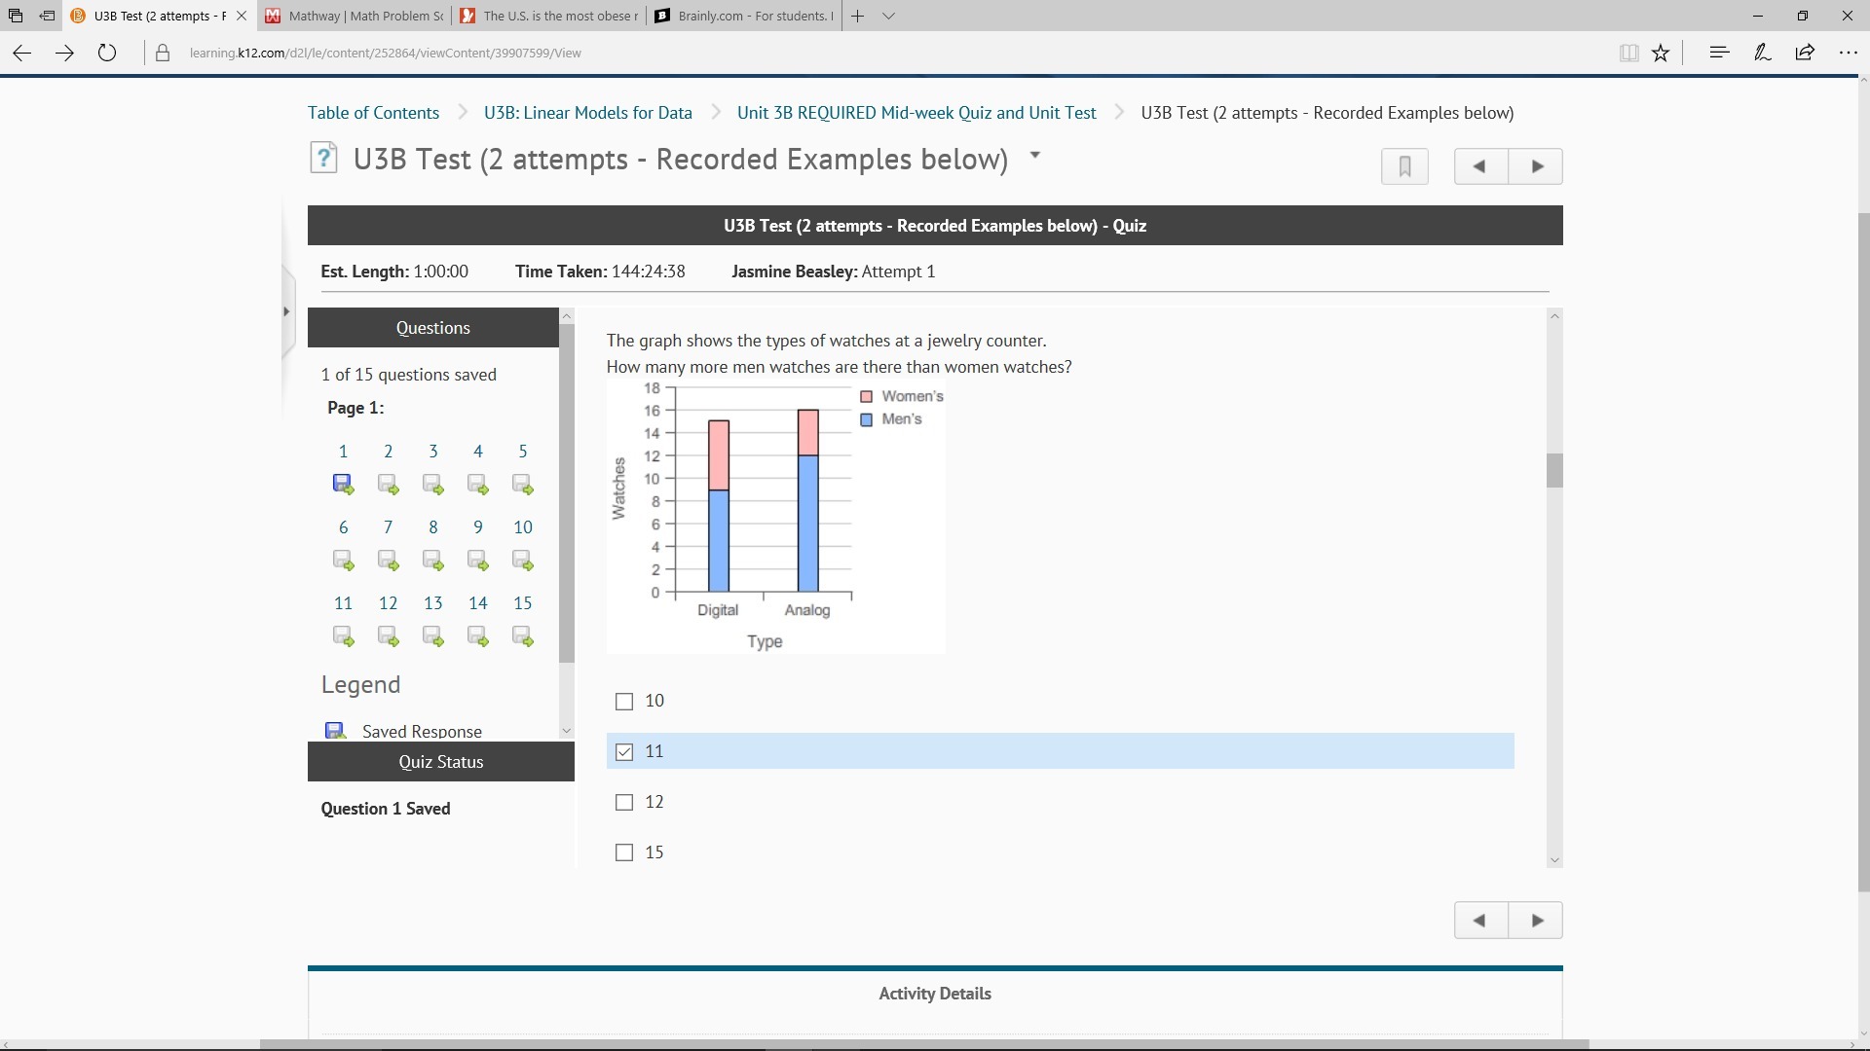Screen dimensions: 1870x1051
Task: Click the Add notes pen icon
Action: pyautogui.click(x=1762, y=53)
